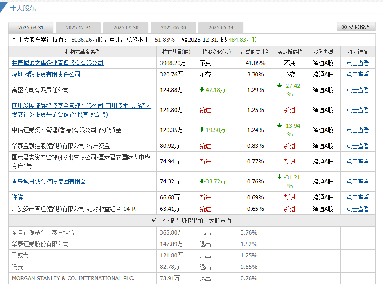383x286 pixels.
Task: Click the 持股变化(股) column header
Action: pyautogui.click(x=216, y=52)
